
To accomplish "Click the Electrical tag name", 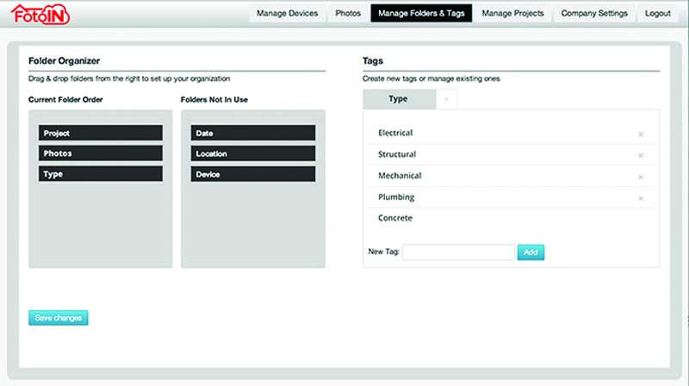I will click(395, 133).
